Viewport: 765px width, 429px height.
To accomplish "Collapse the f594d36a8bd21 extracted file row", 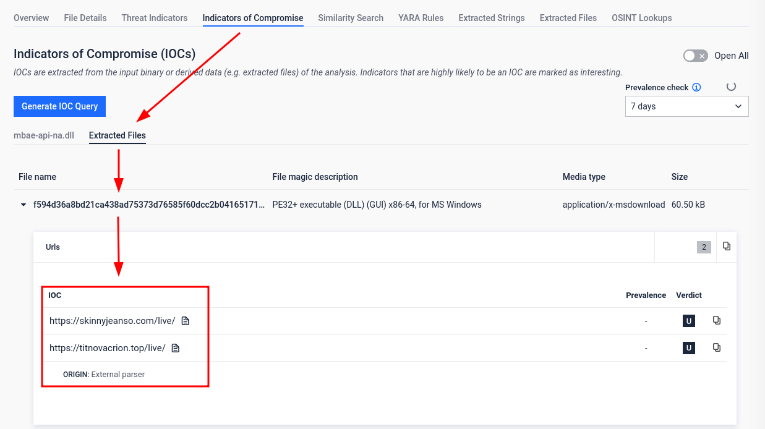I will pyautogui.click(x=24, y=205).
